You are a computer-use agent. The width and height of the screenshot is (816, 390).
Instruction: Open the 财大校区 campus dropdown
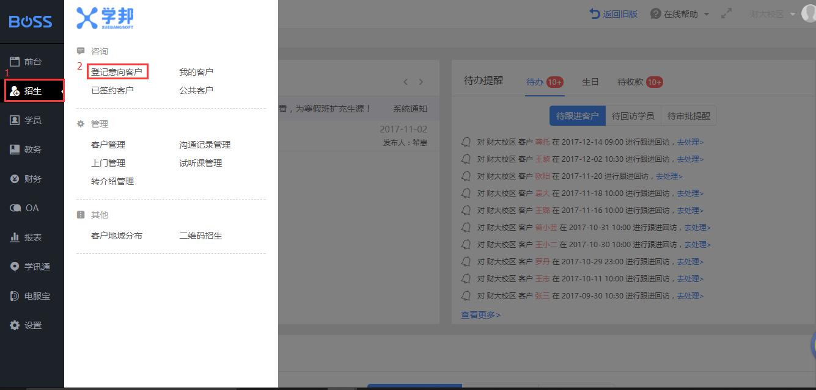[x=773, y=14]
